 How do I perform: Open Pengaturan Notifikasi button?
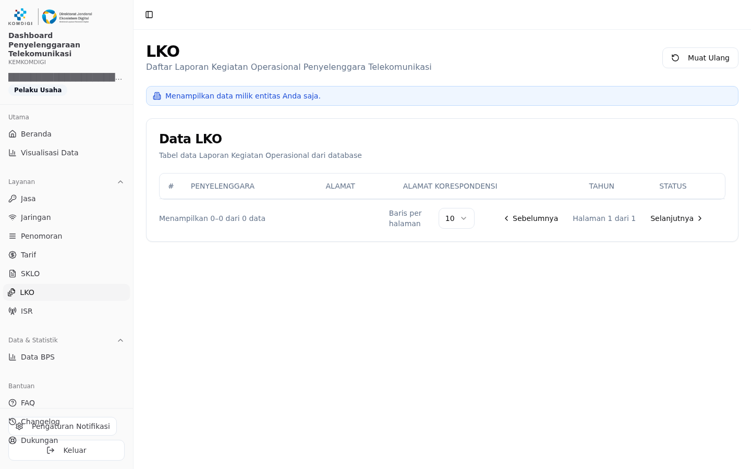point(63,426)
